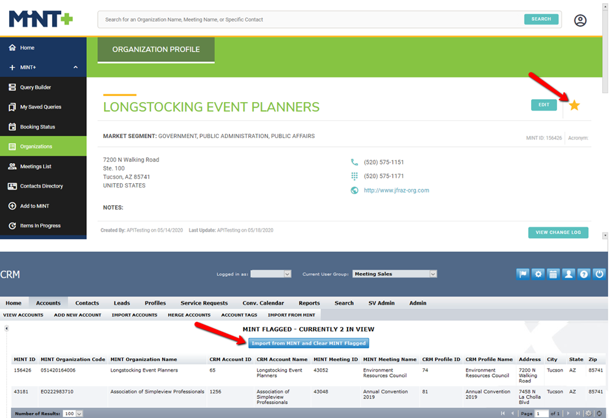Open the Logged in as dropdown
The width and height of the screenshot is (610, 418).
[x=271, y=274]
